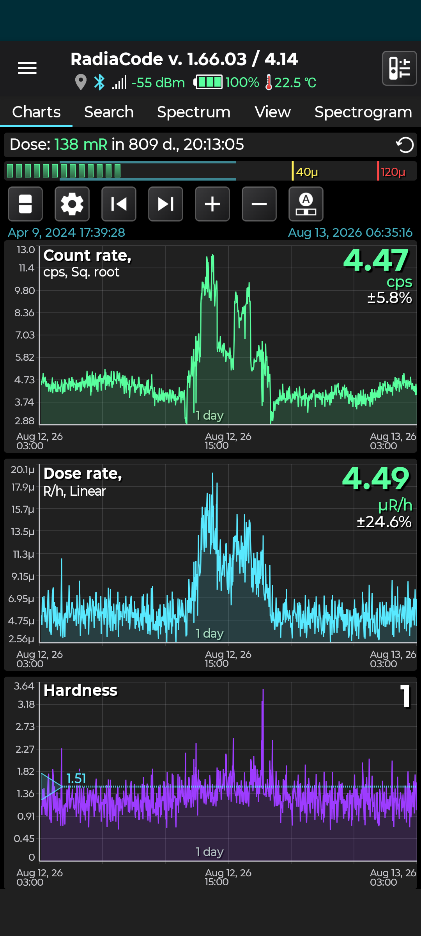The height and width of the screenshot is (936, 421).
Task: Open the hamburger navigation menu
Action: [x=27, y=68]
